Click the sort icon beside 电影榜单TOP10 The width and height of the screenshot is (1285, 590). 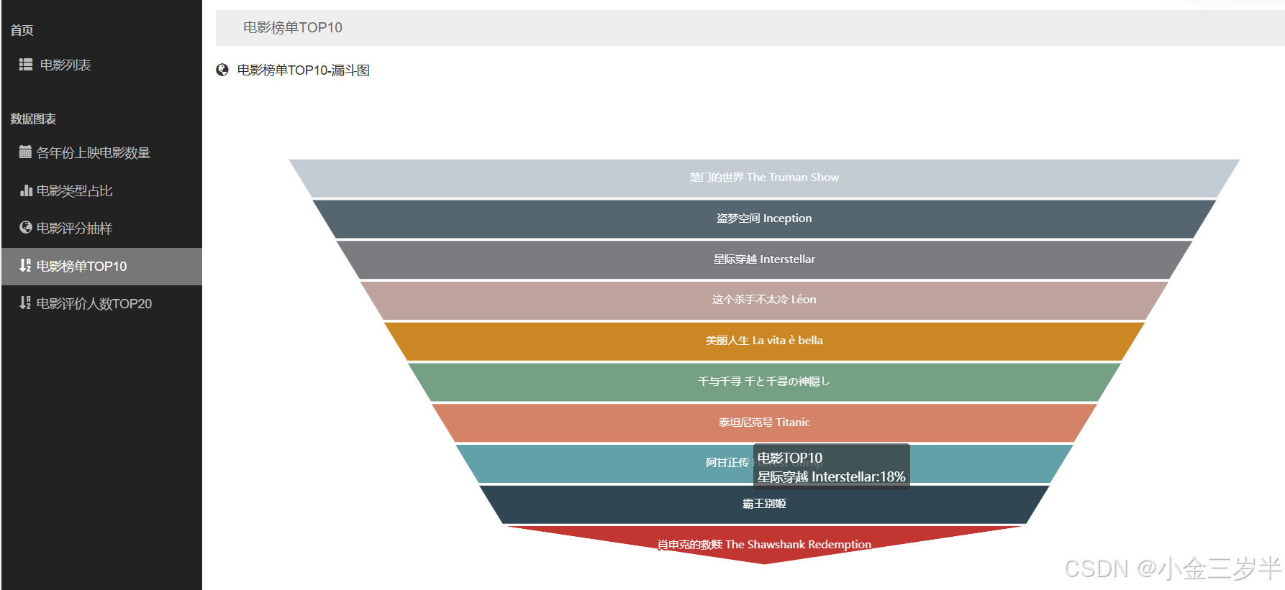point(25,265)
